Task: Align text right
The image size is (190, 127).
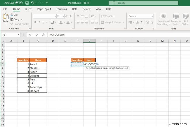Action: coord(87,22)
